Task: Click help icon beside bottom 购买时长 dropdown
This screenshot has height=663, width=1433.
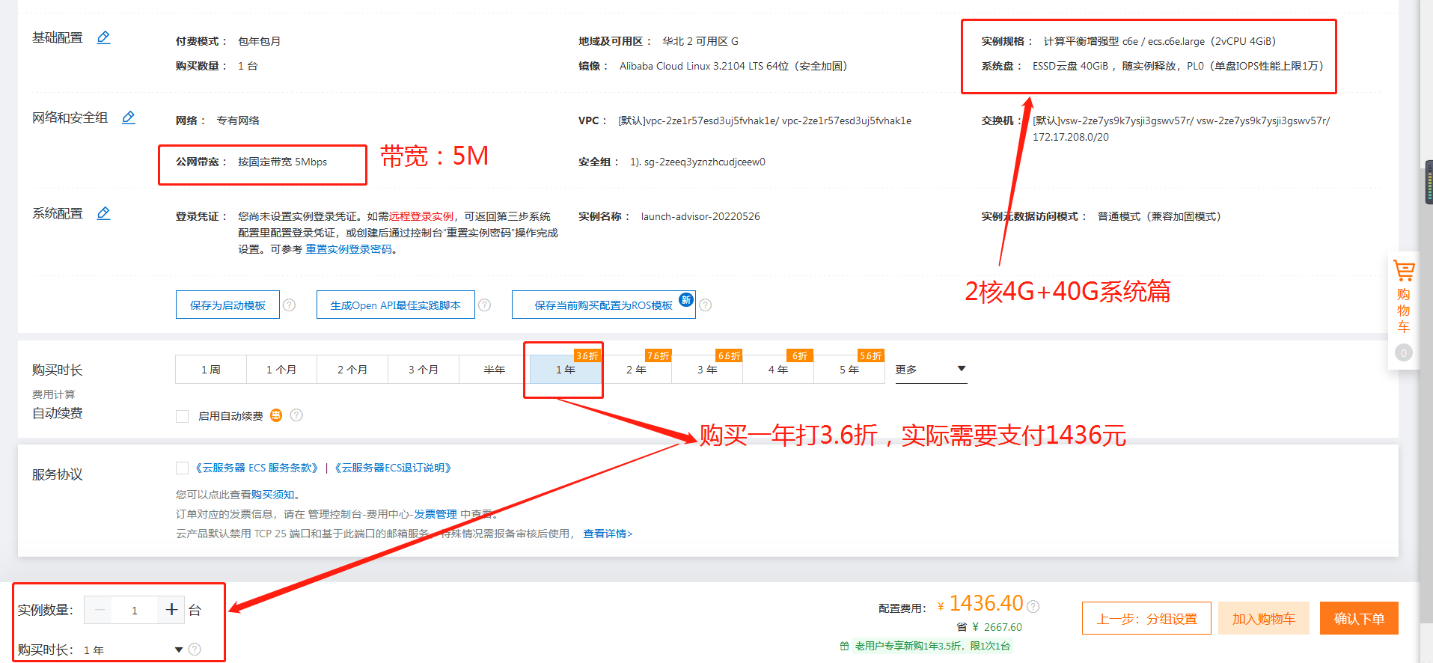Action: pyautogui.click(x=195, y=650)
